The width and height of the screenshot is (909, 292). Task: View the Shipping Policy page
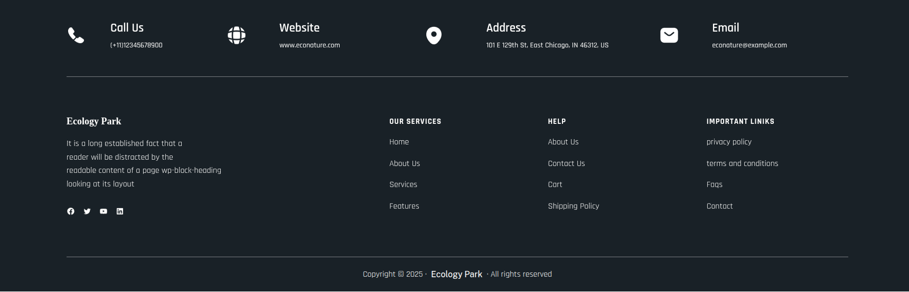573,206
